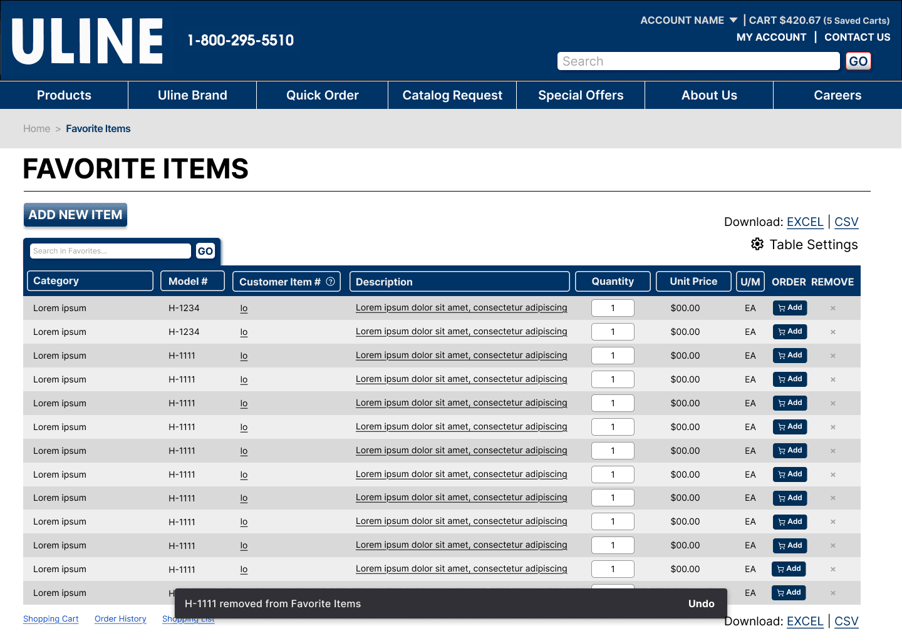Go to the Home breadcrumb link
902x641 pixels.
click(36, 128)
